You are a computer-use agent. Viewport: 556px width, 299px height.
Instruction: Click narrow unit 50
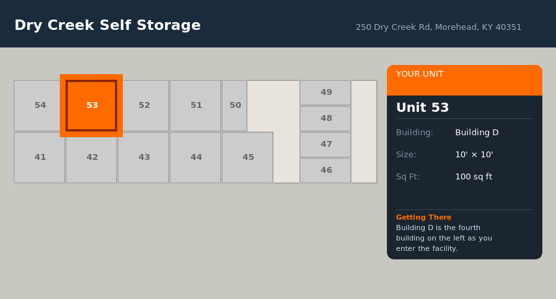235,105
